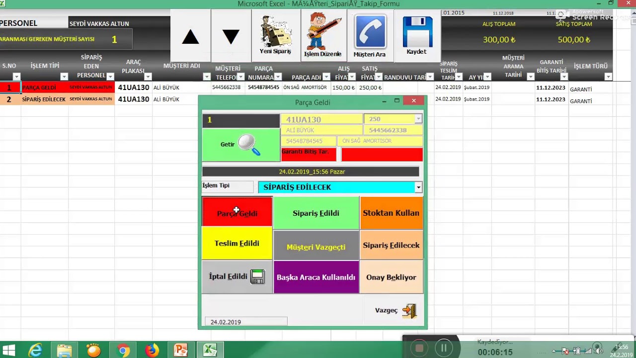Click the network signal tray icon
636x358 pixels.
click(588, 351)
